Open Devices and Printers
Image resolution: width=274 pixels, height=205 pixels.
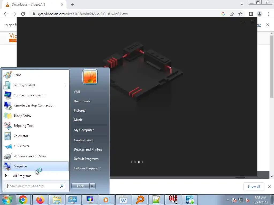[x=88, y=149]
